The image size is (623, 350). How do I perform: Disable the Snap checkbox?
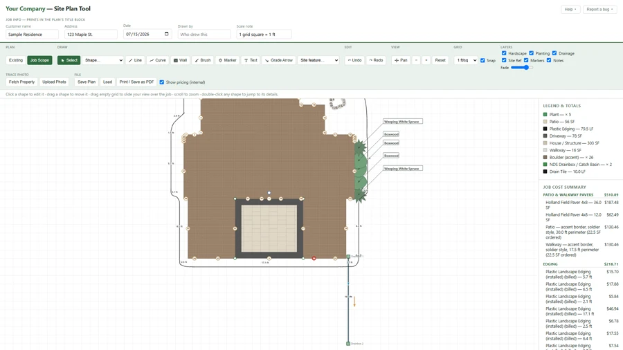482,61
